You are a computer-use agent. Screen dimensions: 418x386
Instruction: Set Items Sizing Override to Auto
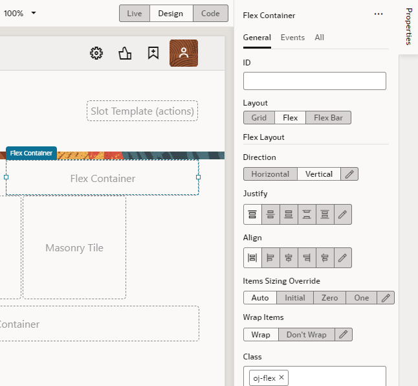coord(260,298)
